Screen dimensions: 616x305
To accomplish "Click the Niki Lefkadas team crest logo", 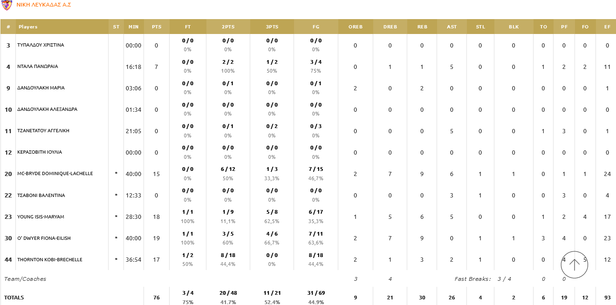I will coord(7,5).
